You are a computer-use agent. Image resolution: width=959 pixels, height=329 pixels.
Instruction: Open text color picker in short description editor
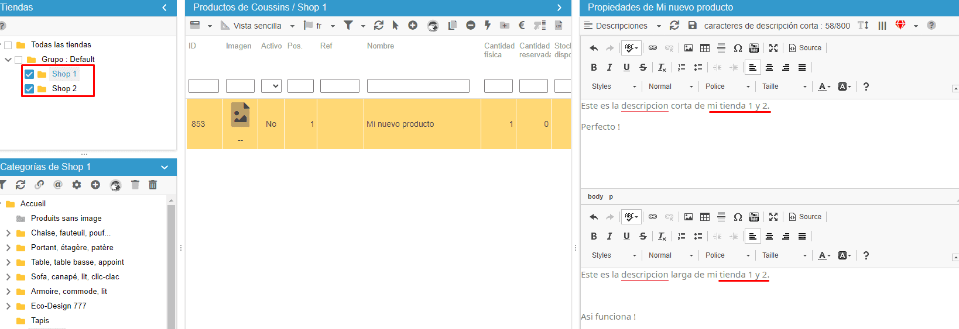click(825, 86)
